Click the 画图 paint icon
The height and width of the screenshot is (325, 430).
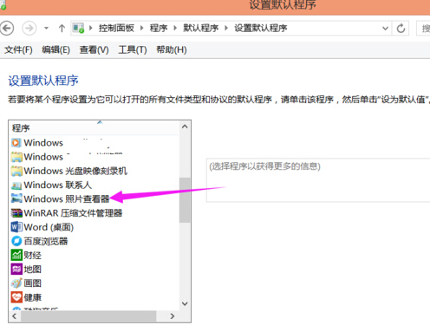[x=16, y=283]
